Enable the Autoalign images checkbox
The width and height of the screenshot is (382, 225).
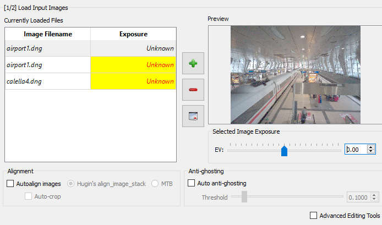pyautogui.click(x=10, y=184)
